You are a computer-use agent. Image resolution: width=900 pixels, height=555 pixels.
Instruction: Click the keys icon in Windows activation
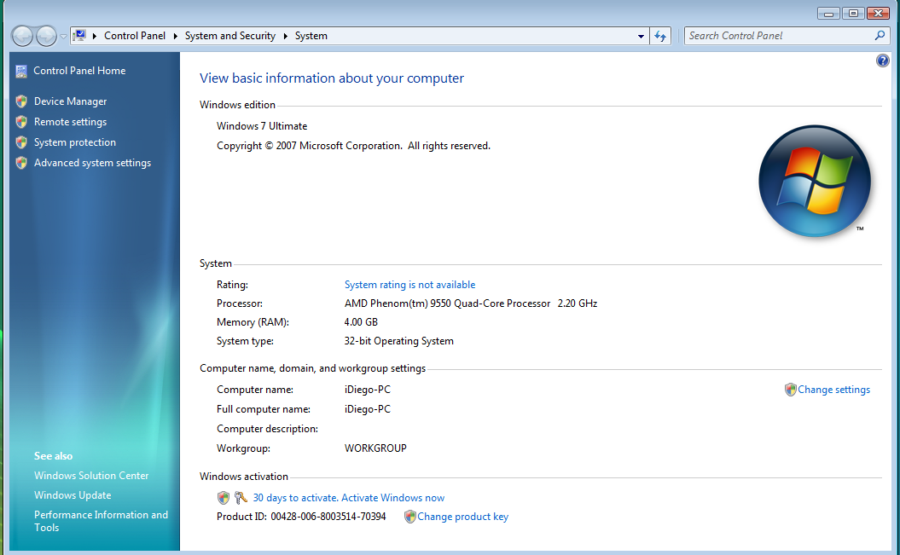tap(241, 498)
